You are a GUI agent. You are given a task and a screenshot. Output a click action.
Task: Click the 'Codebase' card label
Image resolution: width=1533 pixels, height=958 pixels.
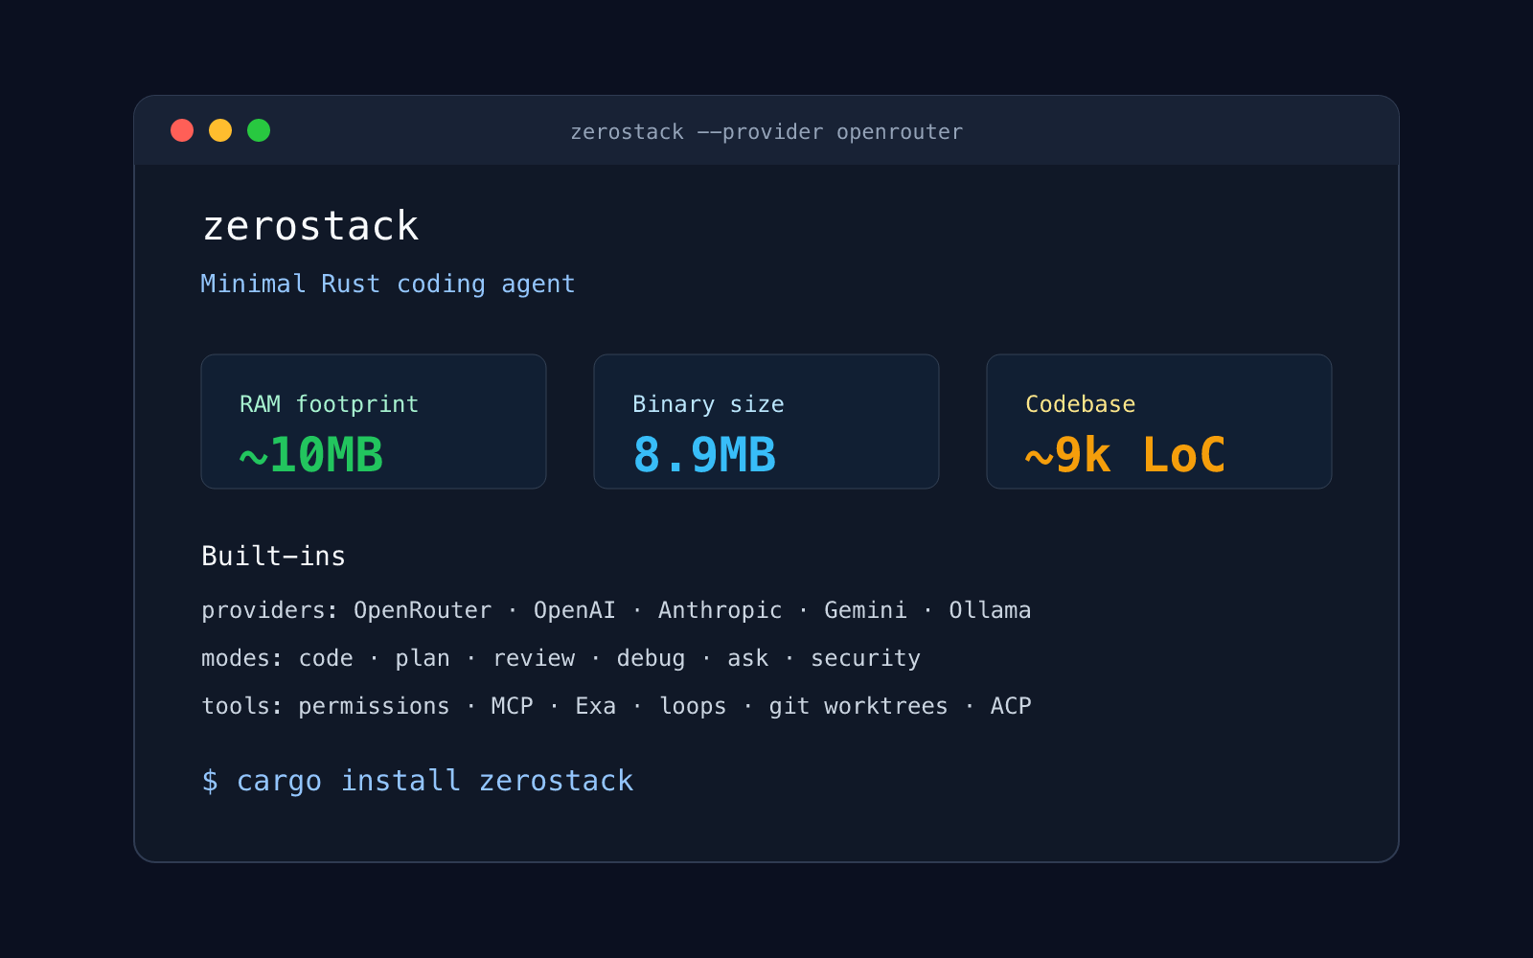[1080, 404]
